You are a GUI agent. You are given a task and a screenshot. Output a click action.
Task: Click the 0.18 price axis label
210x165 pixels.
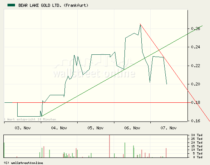click(195, 103)
